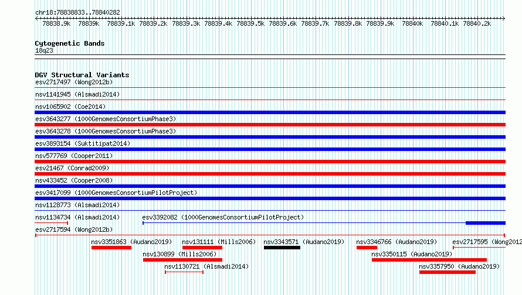Viewport: 522px width, 295px height.
Task: Open the nsv3351863 (Audano2019) text label
Action: pos(131,242)
